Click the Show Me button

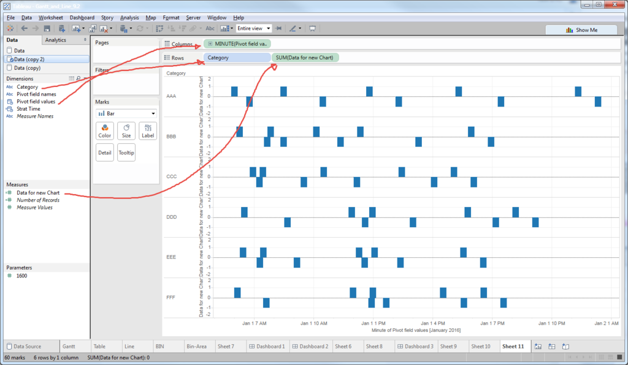pyautogui.click(x=581, y=30)
